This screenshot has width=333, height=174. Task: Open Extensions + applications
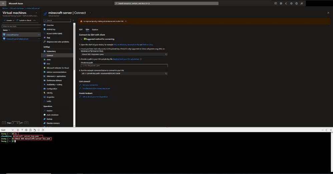click(x=56, y=76)
